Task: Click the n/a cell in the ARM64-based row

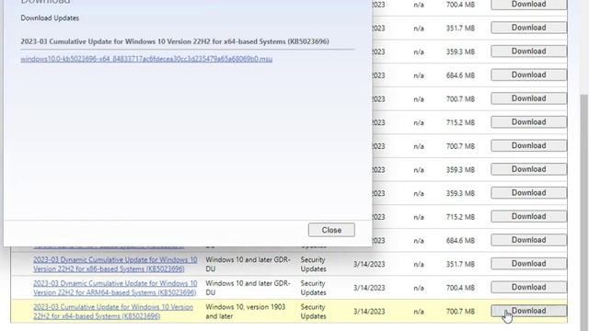Action: (x=419, y=288)
